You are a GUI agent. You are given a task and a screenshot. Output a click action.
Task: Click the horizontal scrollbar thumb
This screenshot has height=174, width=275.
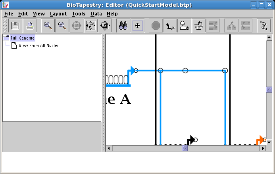coord(185,149)
